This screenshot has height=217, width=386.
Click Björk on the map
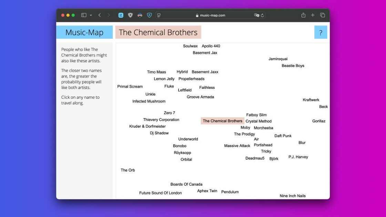[274, 159]
